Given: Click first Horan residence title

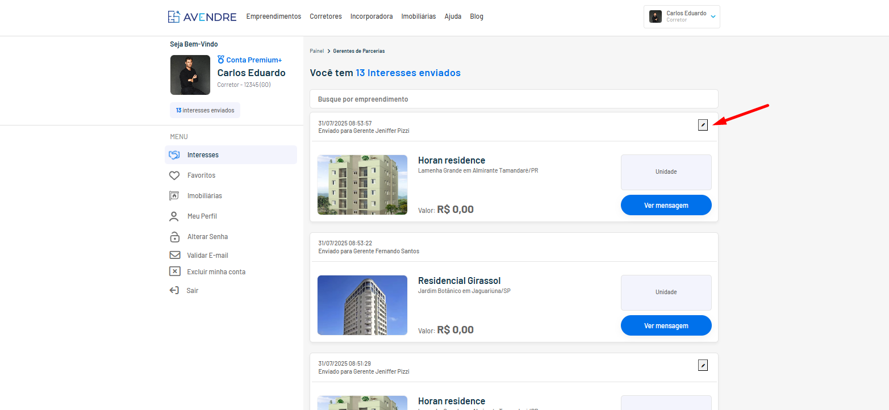Looking at the screenshot, I should coord(452,160).
